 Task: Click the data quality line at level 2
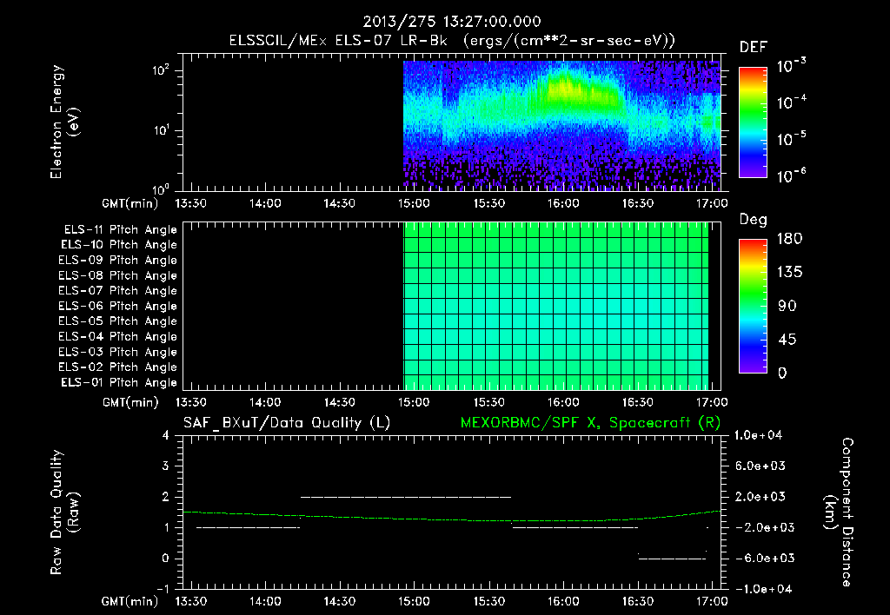405,497
